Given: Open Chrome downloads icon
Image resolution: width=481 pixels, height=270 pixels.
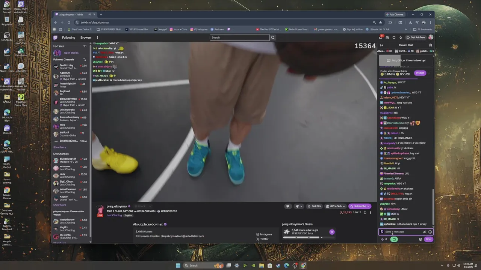Looking at the screenshot, I should pyautogui.click(x=410, y=22).
